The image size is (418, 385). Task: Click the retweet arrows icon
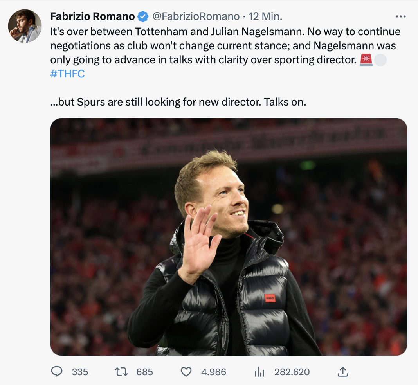tap(122, 372)
